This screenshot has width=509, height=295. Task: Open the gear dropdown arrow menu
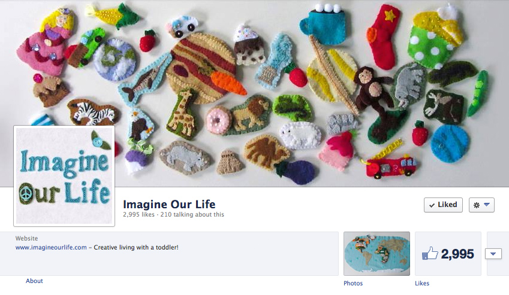[487, 205]
